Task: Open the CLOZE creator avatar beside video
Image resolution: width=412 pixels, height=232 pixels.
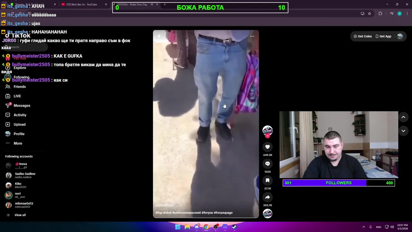Action: pos(267,130)
